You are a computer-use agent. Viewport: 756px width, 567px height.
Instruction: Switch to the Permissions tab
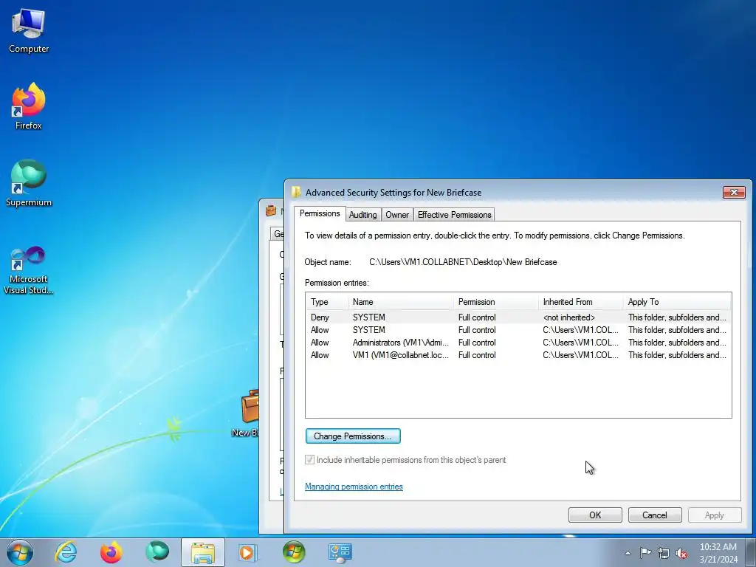pos(320,213)
